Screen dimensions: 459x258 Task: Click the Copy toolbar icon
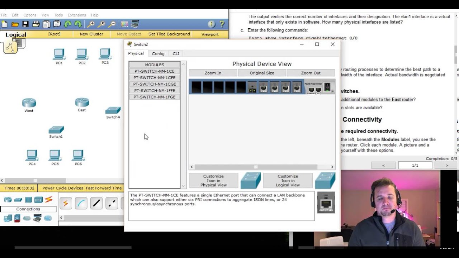click(46, 24)
